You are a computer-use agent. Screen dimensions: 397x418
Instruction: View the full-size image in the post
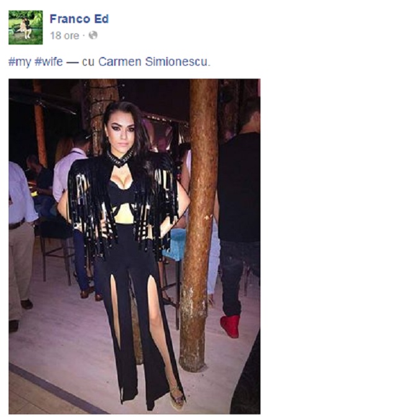pos(135,246)
